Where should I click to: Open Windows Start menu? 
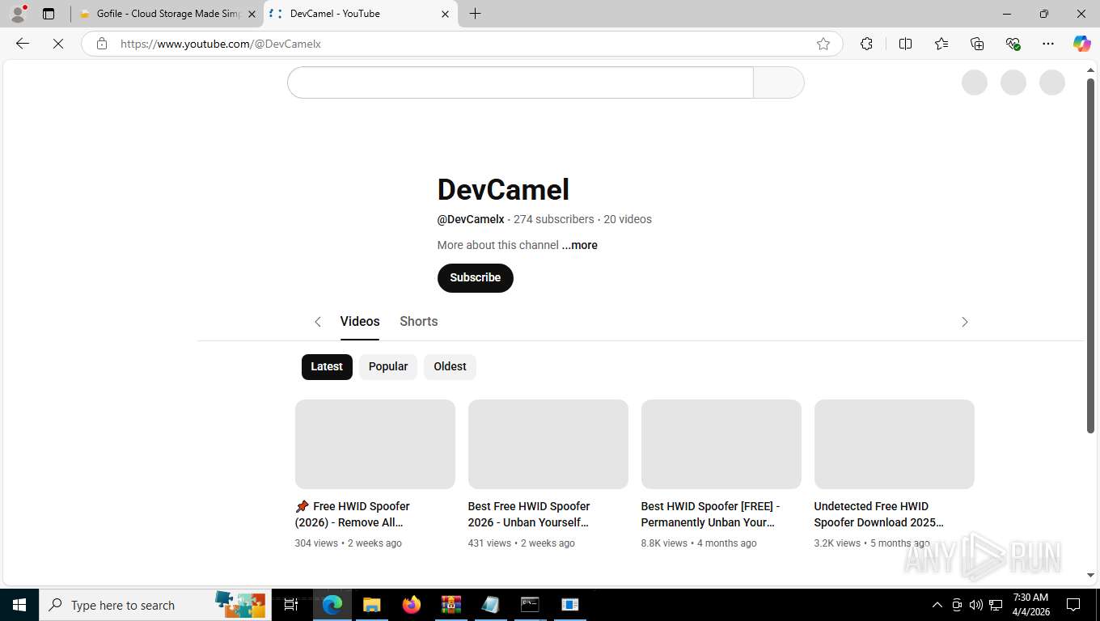pyautogui.click(x=19, y=605)
